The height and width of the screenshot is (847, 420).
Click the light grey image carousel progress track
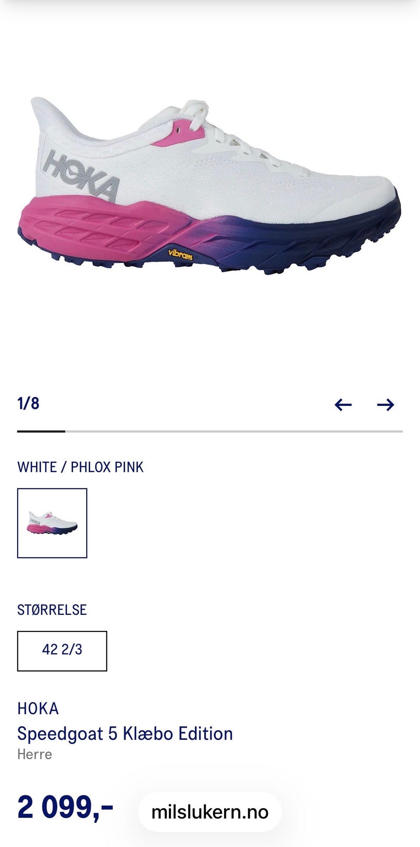pos(234,431)
